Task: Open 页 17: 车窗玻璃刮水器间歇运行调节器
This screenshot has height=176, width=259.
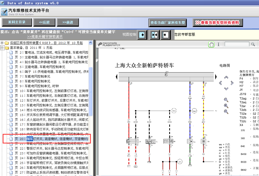Action: pyautogui.click(x=51, y=125)
